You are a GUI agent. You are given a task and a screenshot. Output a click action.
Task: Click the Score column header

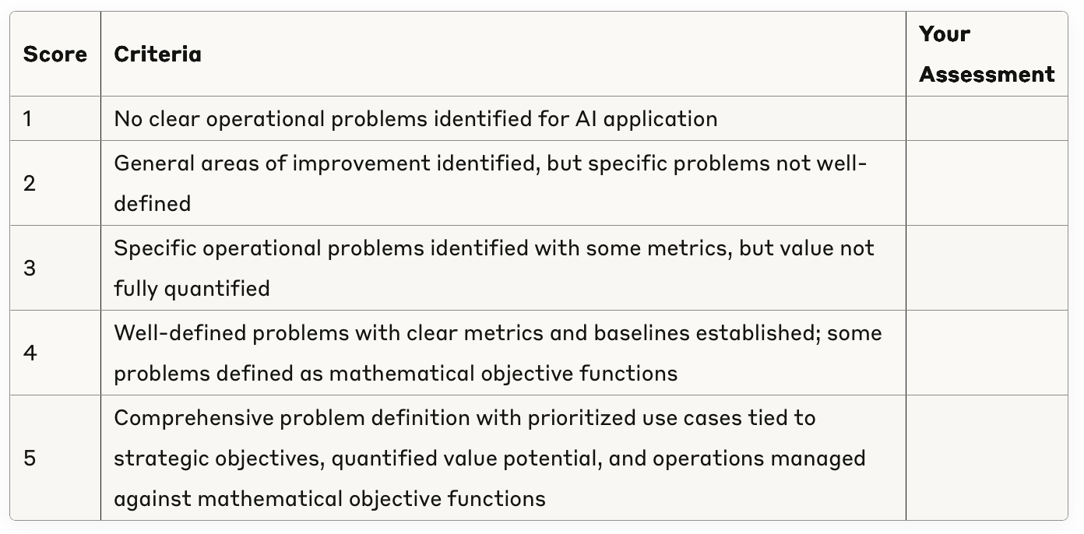point(55,54)
